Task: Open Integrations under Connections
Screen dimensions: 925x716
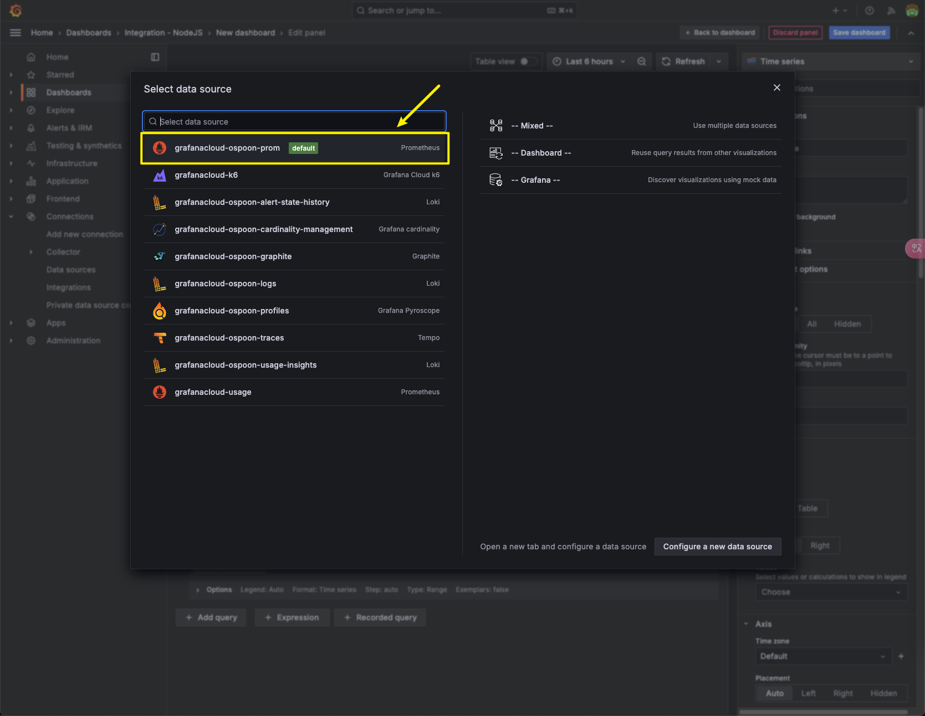Action: (x=69, y=287)
